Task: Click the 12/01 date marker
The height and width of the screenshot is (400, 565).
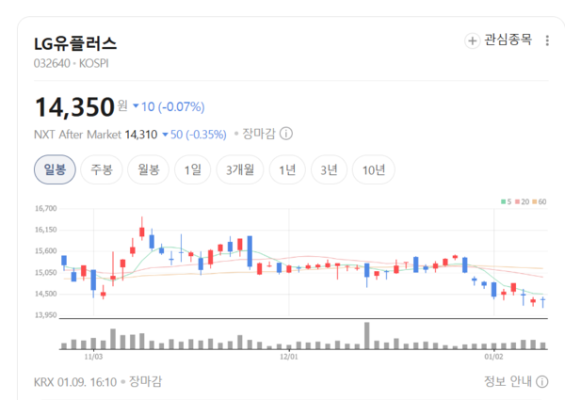Action: pyautogui.click(x=289, y=357)
